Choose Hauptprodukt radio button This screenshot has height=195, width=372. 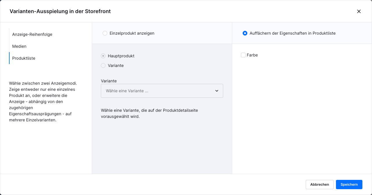(x=103, y=56)
